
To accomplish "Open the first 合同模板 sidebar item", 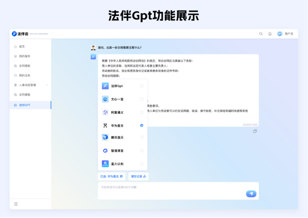I will click(x=30, y=66).
